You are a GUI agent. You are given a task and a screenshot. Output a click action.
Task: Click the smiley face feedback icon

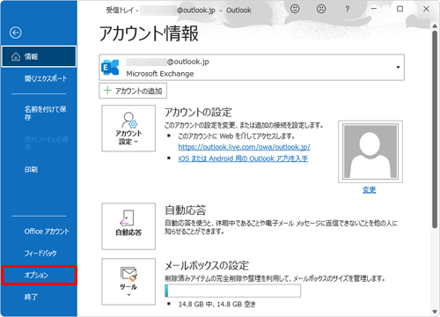(x=295, y=9)
